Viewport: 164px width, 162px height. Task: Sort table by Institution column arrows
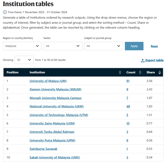coord(120,72)
